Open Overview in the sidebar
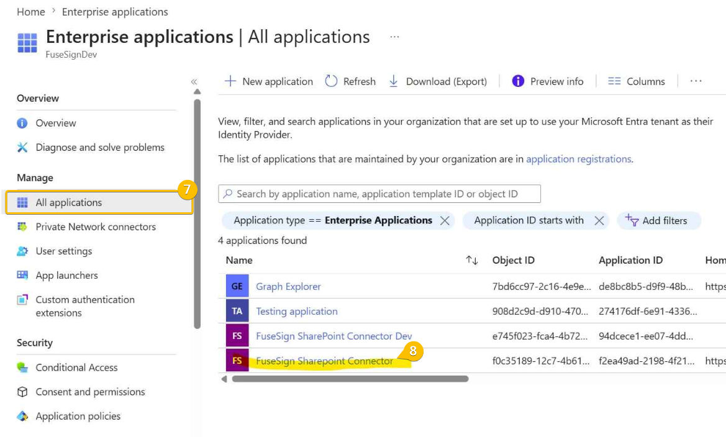This screenshot has height=437, width=726. 55,123
